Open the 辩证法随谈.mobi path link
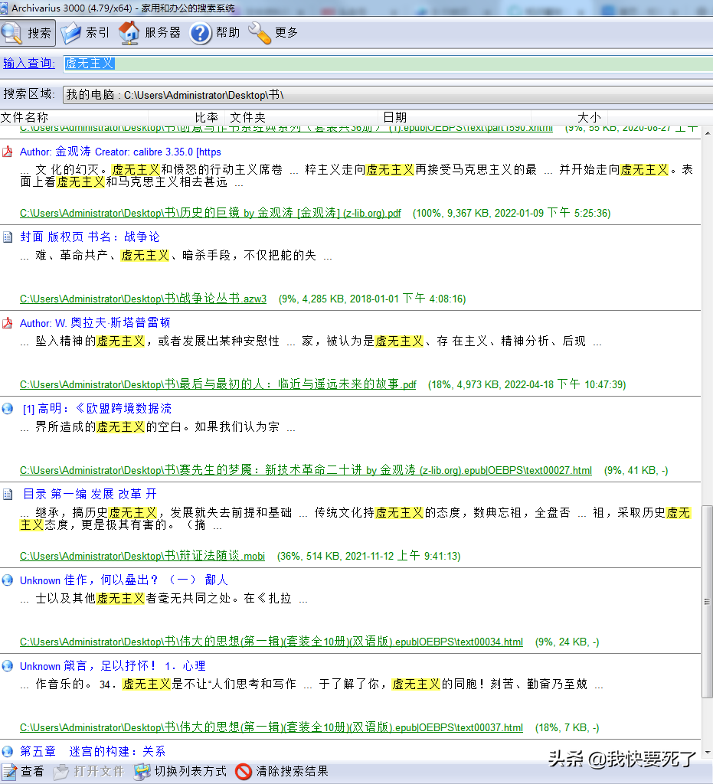The width and height of the screenshot is (713, 784). point(142,556)
